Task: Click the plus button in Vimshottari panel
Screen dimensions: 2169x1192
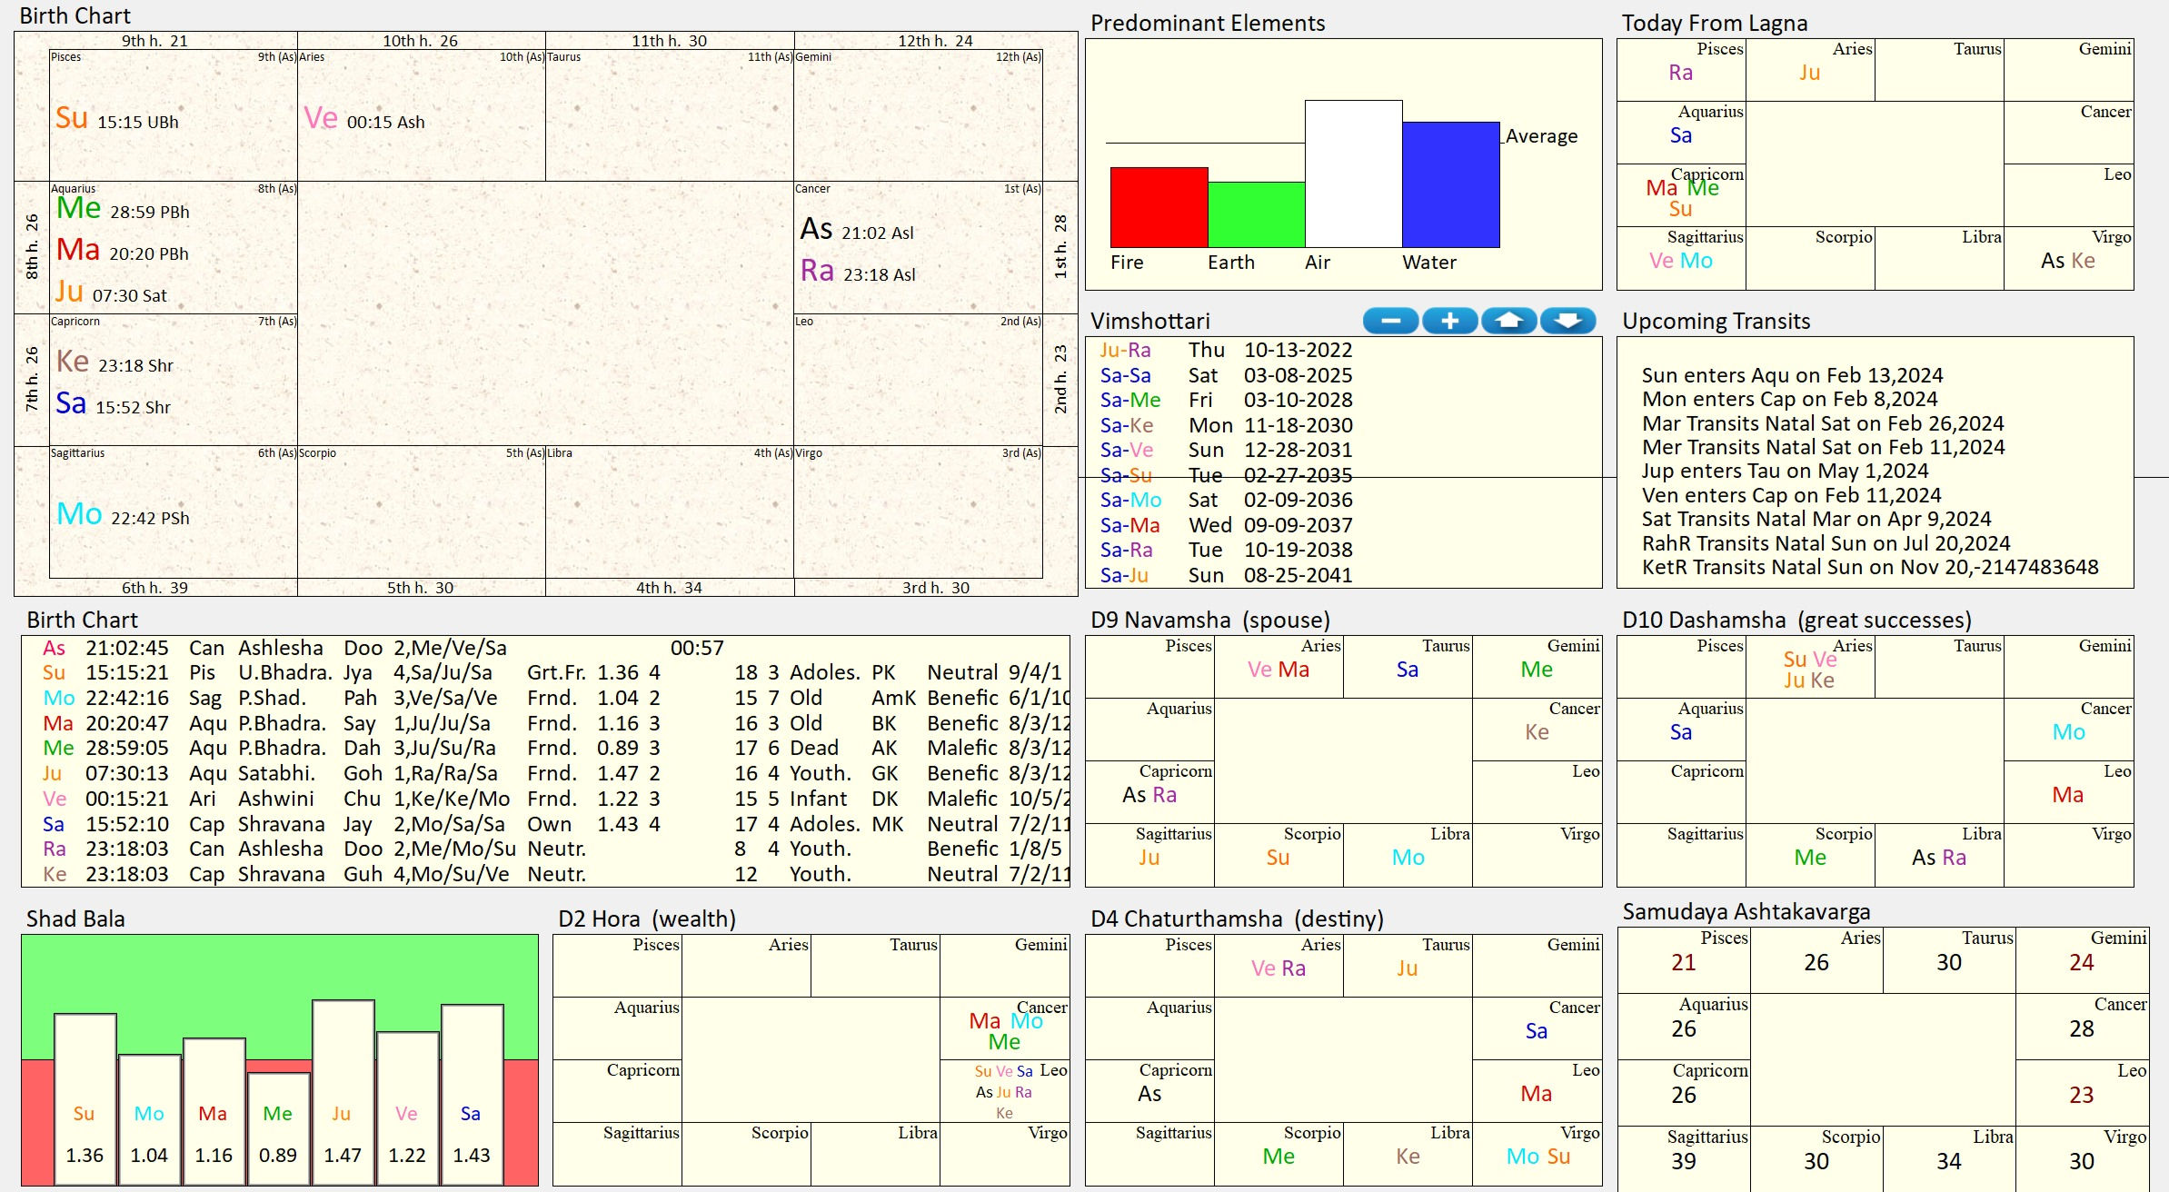Action: coord(1449,321)
